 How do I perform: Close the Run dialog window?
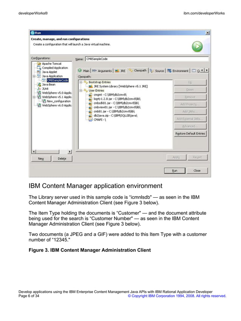click(x=207, y=33)
